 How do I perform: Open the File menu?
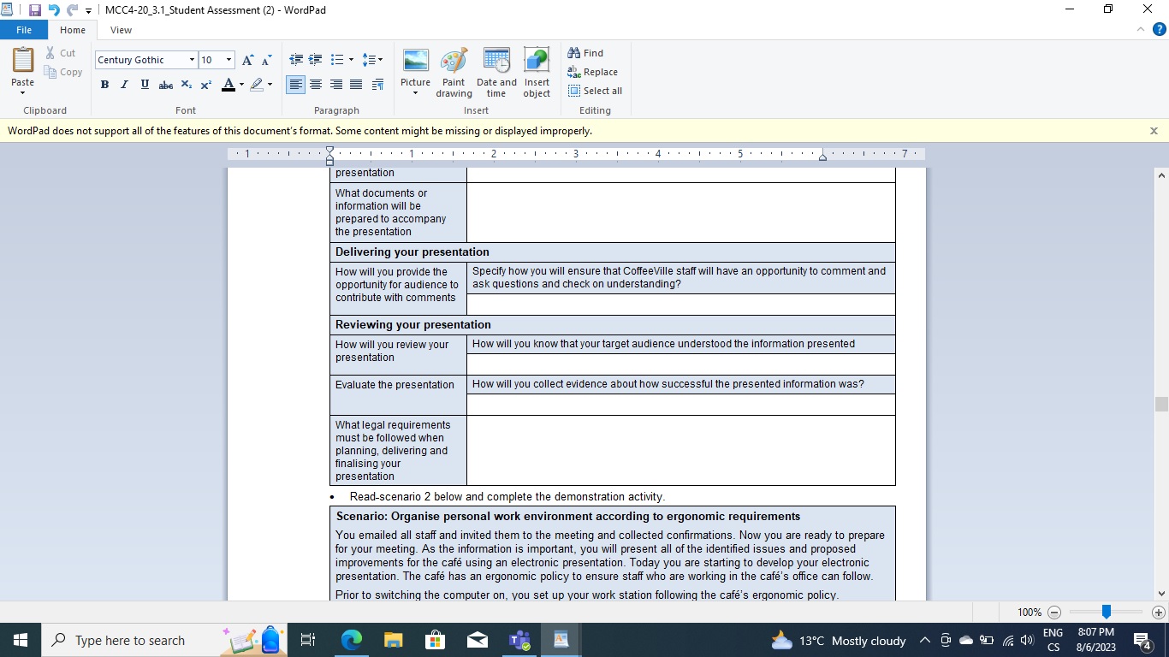coord(24,29)
